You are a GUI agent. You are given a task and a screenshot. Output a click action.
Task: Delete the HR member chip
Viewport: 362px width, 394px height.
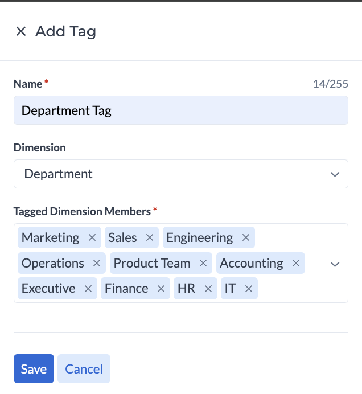click(x=208, y=289)
